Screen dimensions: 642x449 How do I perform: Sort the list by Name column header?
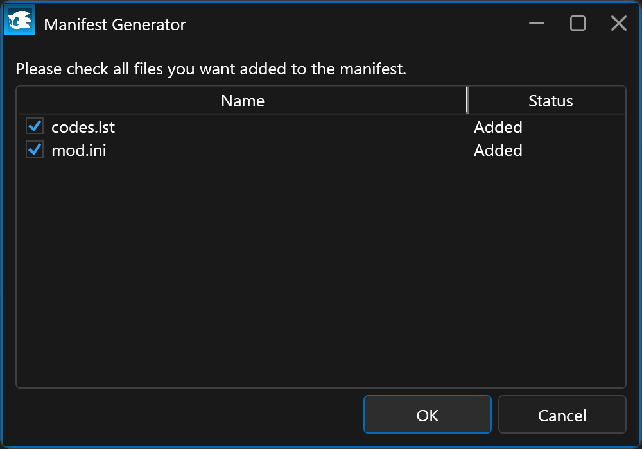pos(242,101)
